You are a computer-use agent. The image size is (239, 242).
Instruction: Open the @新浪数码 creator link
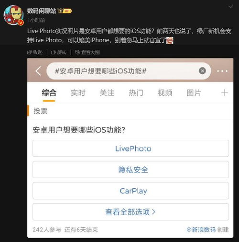[201, 230]
